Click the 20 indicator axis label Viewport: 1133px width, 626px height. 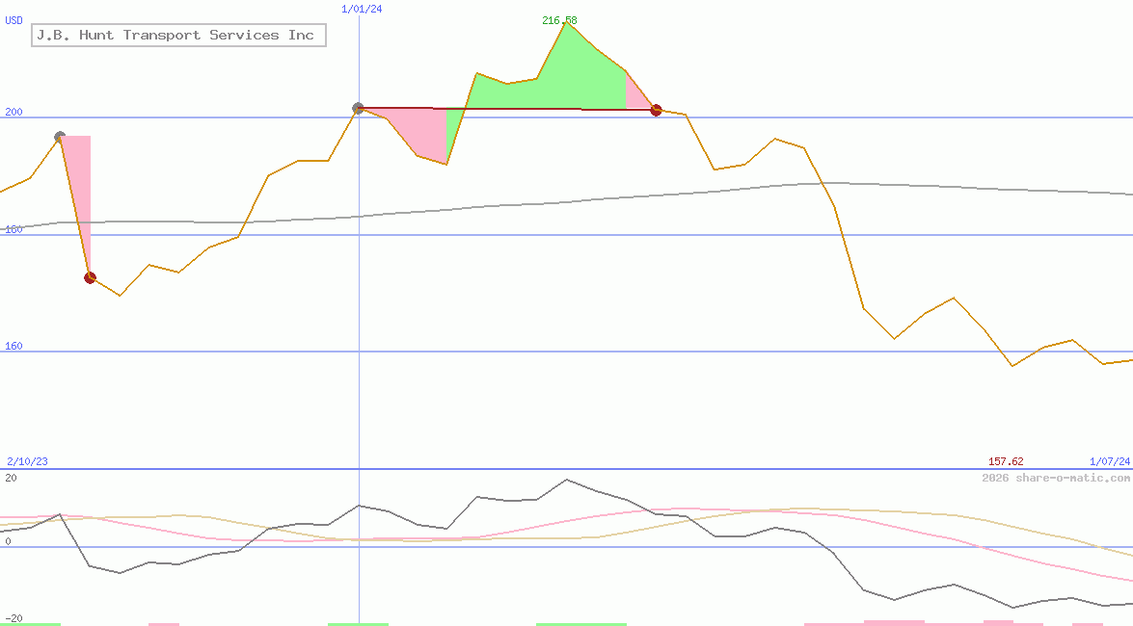(x=11, y=478)
